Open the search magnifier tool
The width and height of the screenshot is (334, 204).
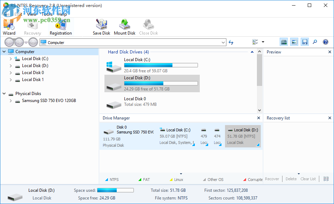pos(315,42)
